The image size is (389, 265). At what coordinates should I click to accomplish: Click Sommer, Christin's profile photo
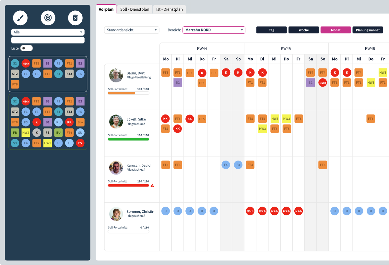click(116, 214)
